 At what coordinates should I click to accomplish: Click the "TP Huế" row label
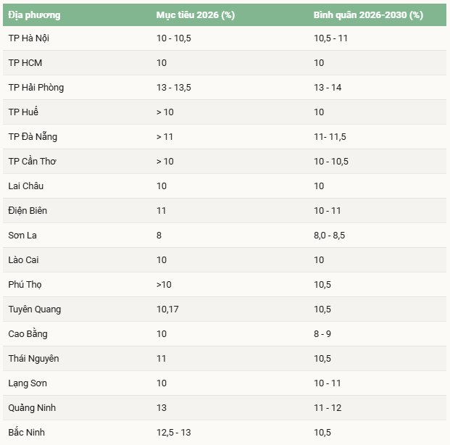[x=23, y=112]
